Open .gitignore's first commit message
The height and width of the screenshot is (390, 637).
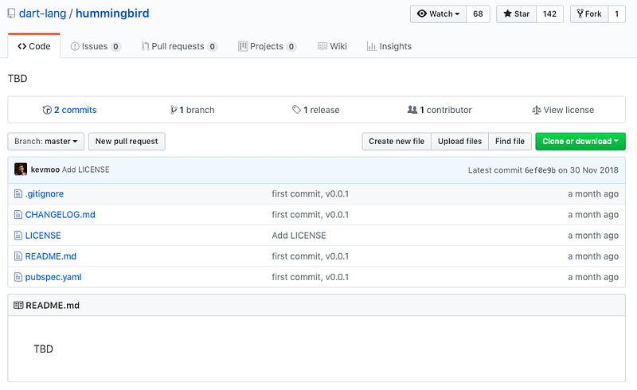pos(311,193)
